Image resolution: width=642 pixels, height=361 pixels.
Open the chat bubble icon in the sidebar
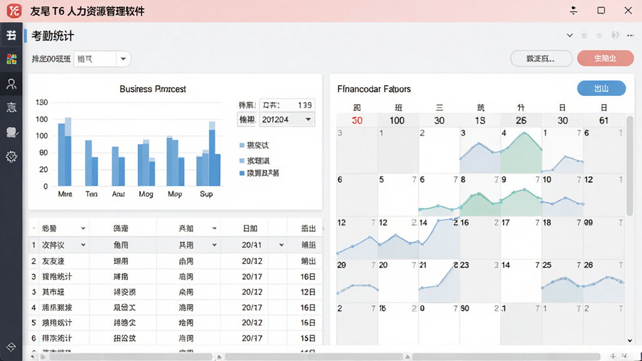click(11, 132)
